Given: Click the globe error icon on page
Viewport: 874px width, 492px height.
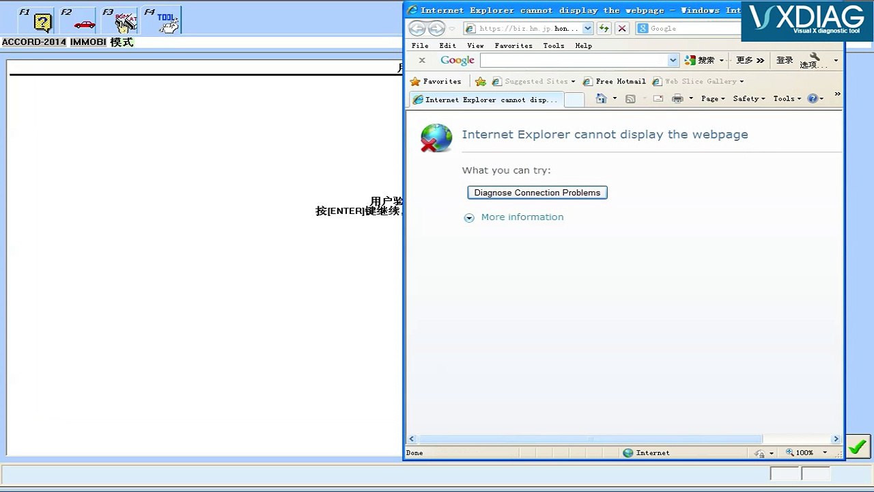Looking at the screenshot, I should 436,138.
